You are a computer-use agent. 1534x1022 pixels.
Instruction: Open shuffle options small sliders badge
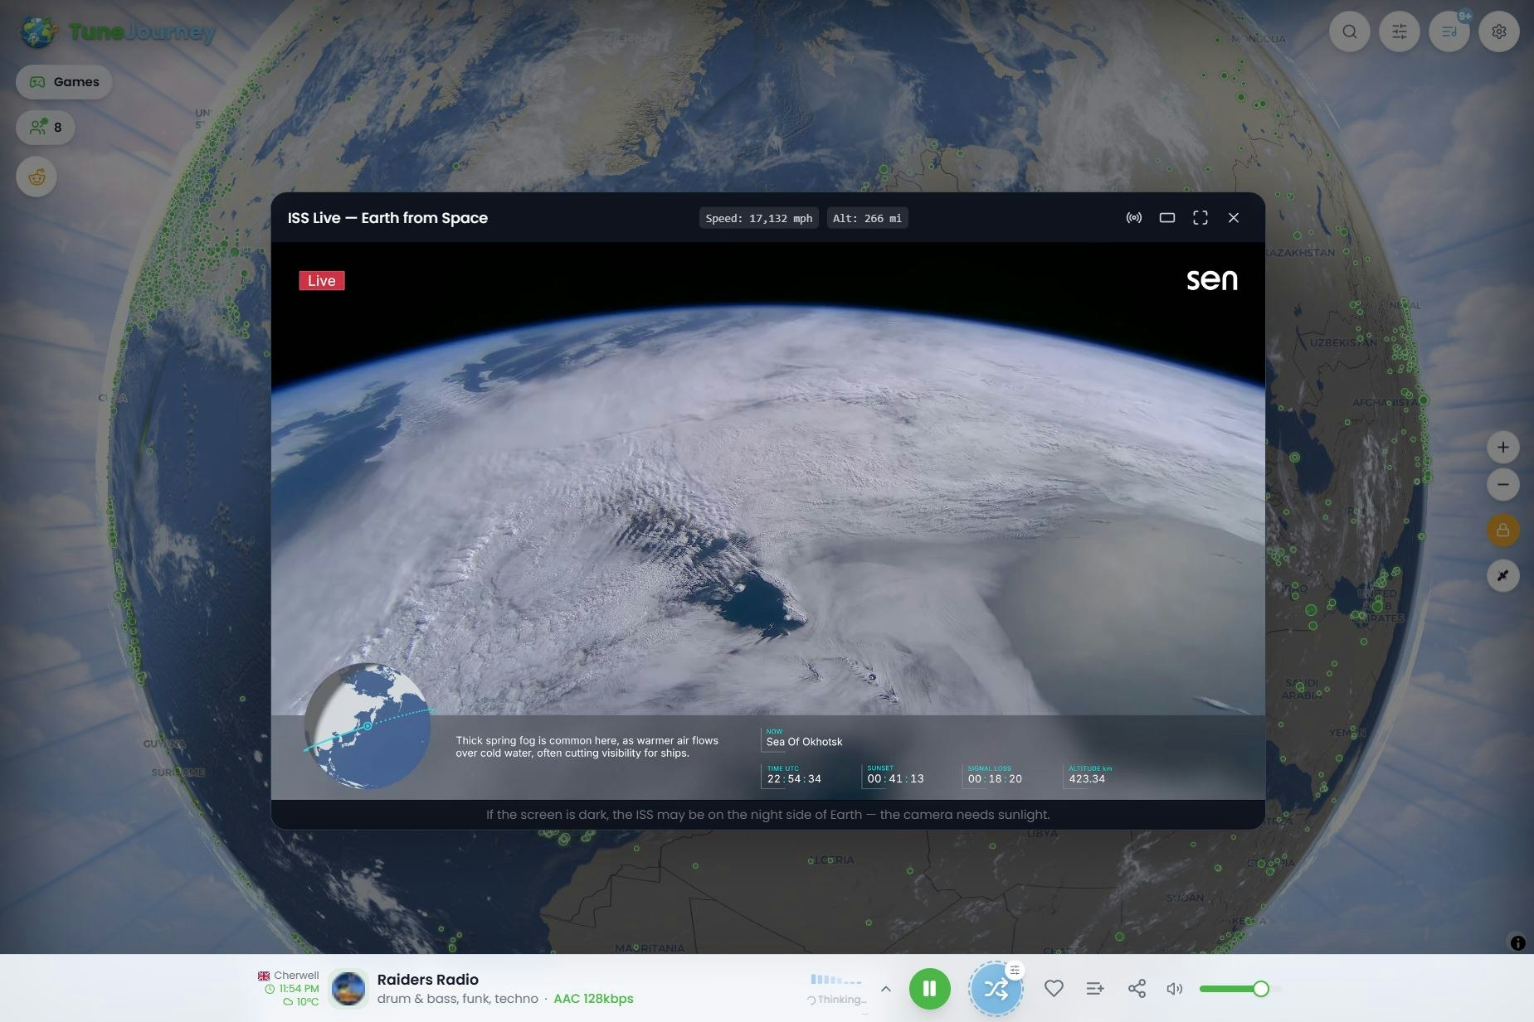coord(1015,970)
